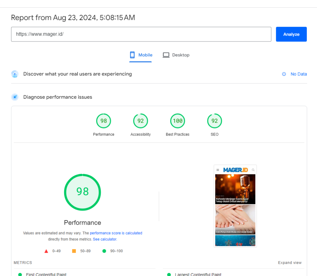Open the 'See calculator' link
This screenshot has height=276, width=317.
click(x=105, y=239)
